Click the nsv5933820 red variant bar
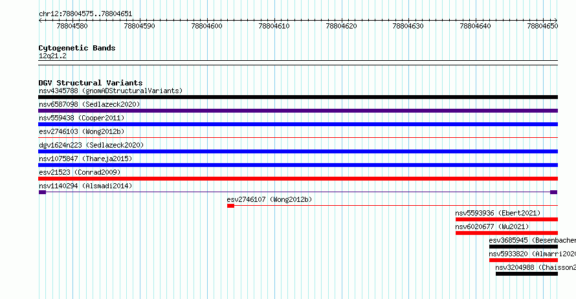The width and height of the screenshot is (576, 299). click(524, 260)
